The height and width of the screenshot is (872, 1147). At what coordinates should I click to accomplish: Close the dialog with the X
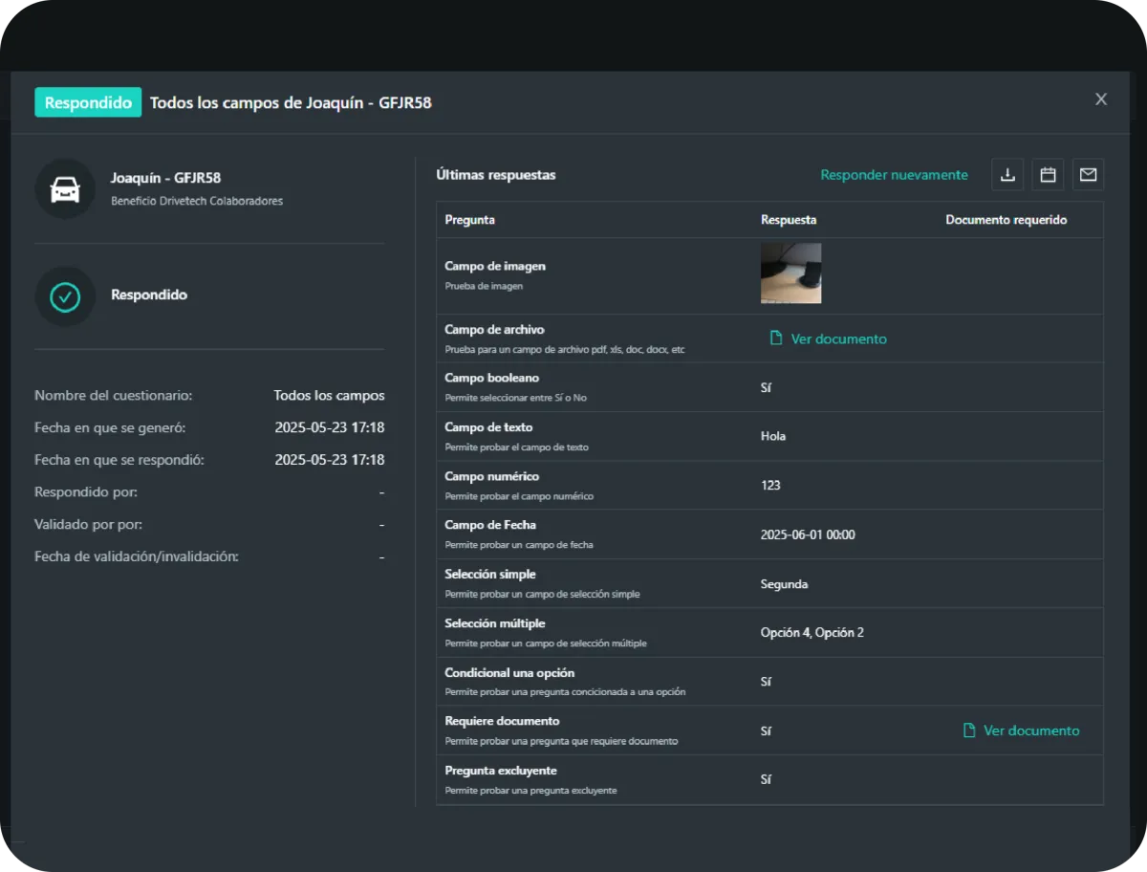pos(1101,99)
